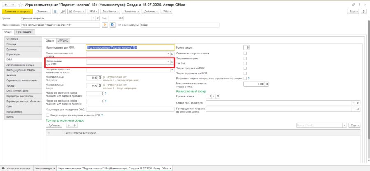Expand Контроль изменения количества на кассе dropdown
This screenshot has height=171, width=370.
172,70
